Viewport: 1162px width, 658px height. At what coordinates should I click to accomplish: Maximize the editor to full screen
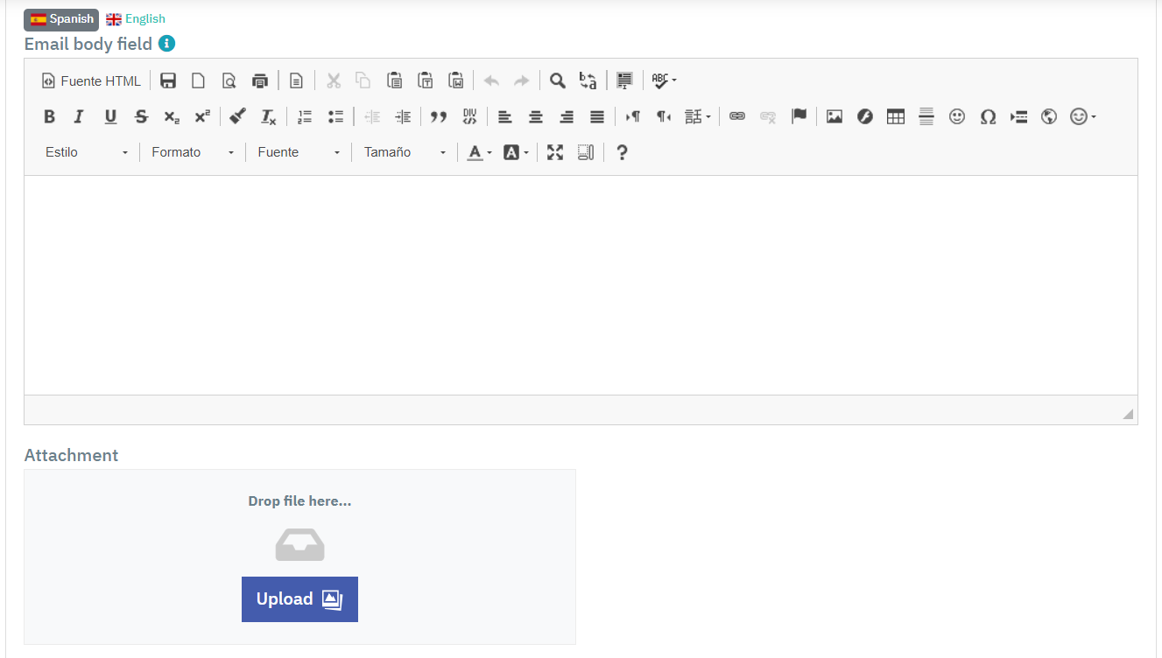pos(554,152)
